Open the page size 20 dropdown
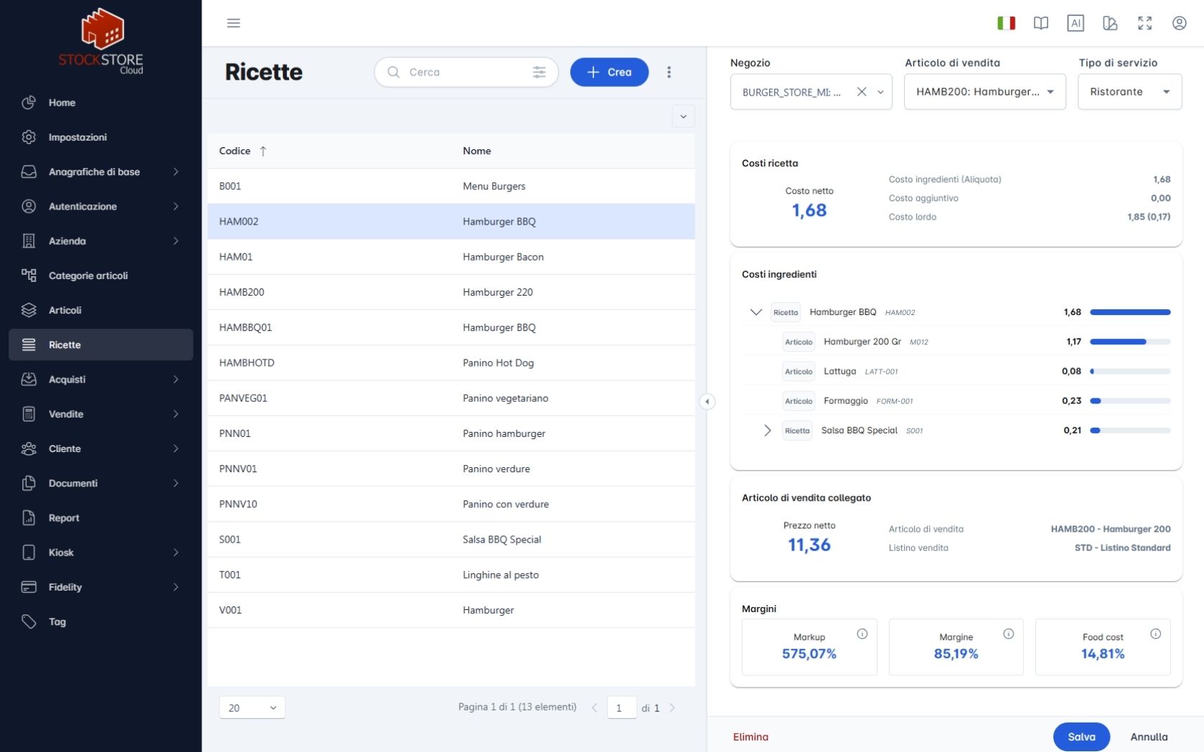Viewport: 1204px width, 752px height. (252, 708)
